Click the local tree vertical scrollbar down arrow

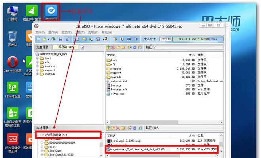click(x=101, y=156)
